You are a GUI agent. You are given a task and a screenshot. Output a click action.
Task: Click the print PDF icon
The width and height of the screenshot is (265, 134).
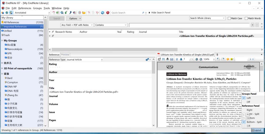[167, 59]
